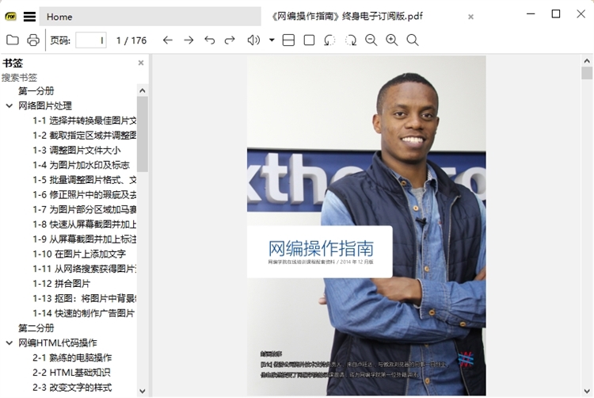
Task: Open bookmark 1-11 从网络搜索获得图片
Action: [x=84, y=269]
